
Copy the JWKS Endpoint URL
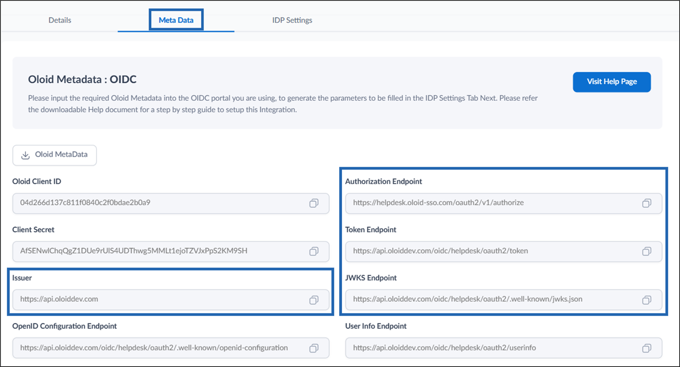(x=646, y=300)
